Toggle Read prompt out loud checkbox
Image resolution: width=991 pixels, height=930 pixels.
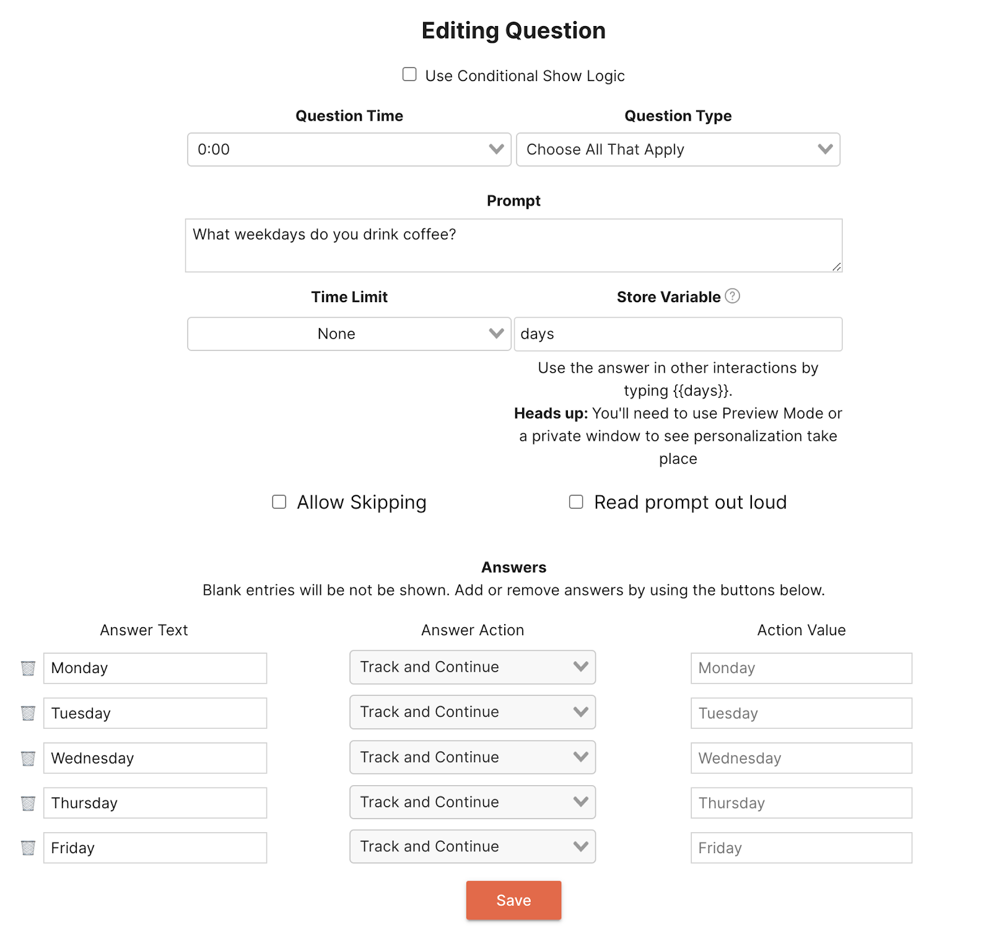(576, 502)
